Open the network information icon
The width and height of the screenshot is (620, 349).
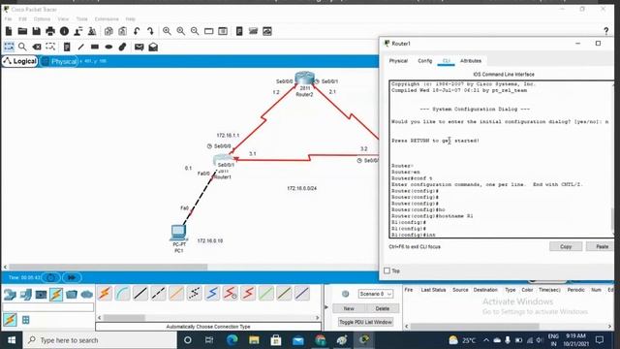tap(64, 31)
